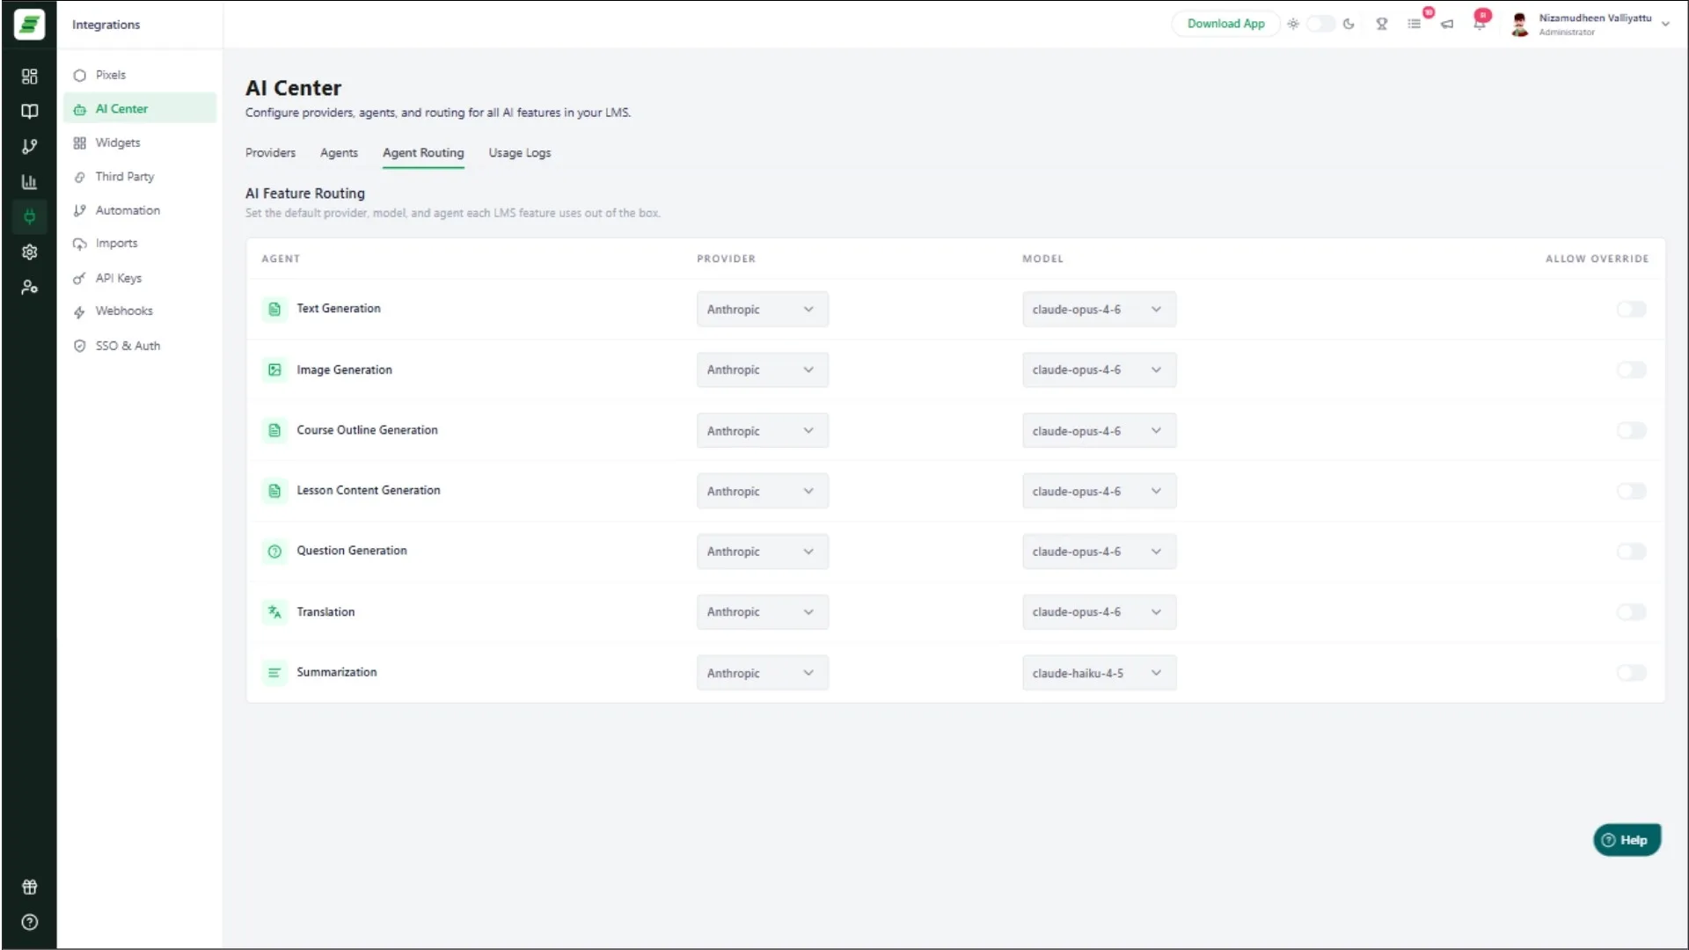Switch to the Providers tab
The width and height of the screenshot is (1689, 950).
(270, 153)
